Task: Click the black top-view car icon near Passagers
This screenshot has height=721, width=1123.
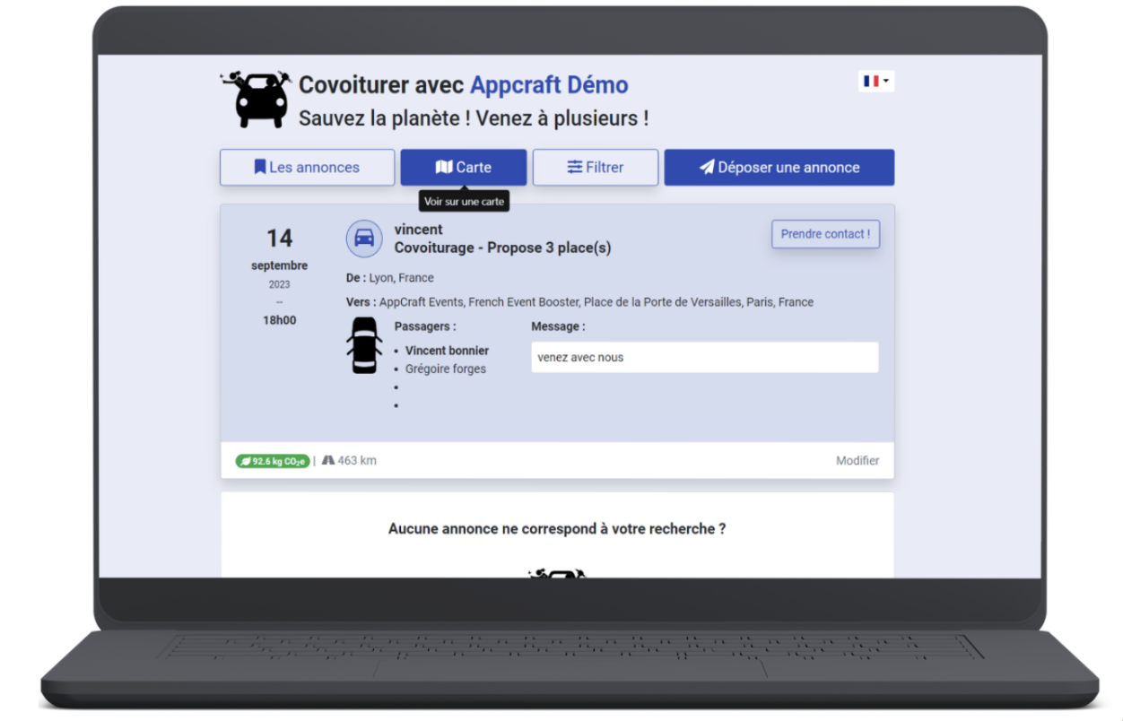Action: click(x=364, y=345)
